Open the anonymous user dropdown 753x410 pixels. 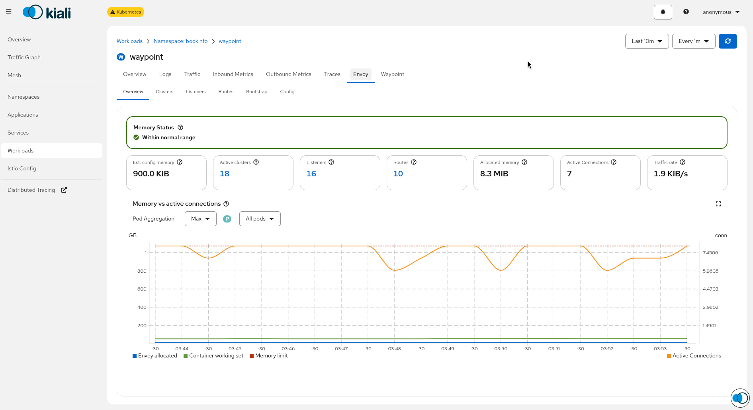[721, 12]
